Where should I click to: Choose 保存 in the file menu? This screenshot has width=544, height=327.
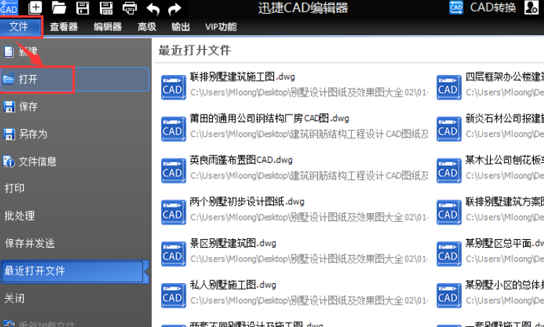[75, 106]
